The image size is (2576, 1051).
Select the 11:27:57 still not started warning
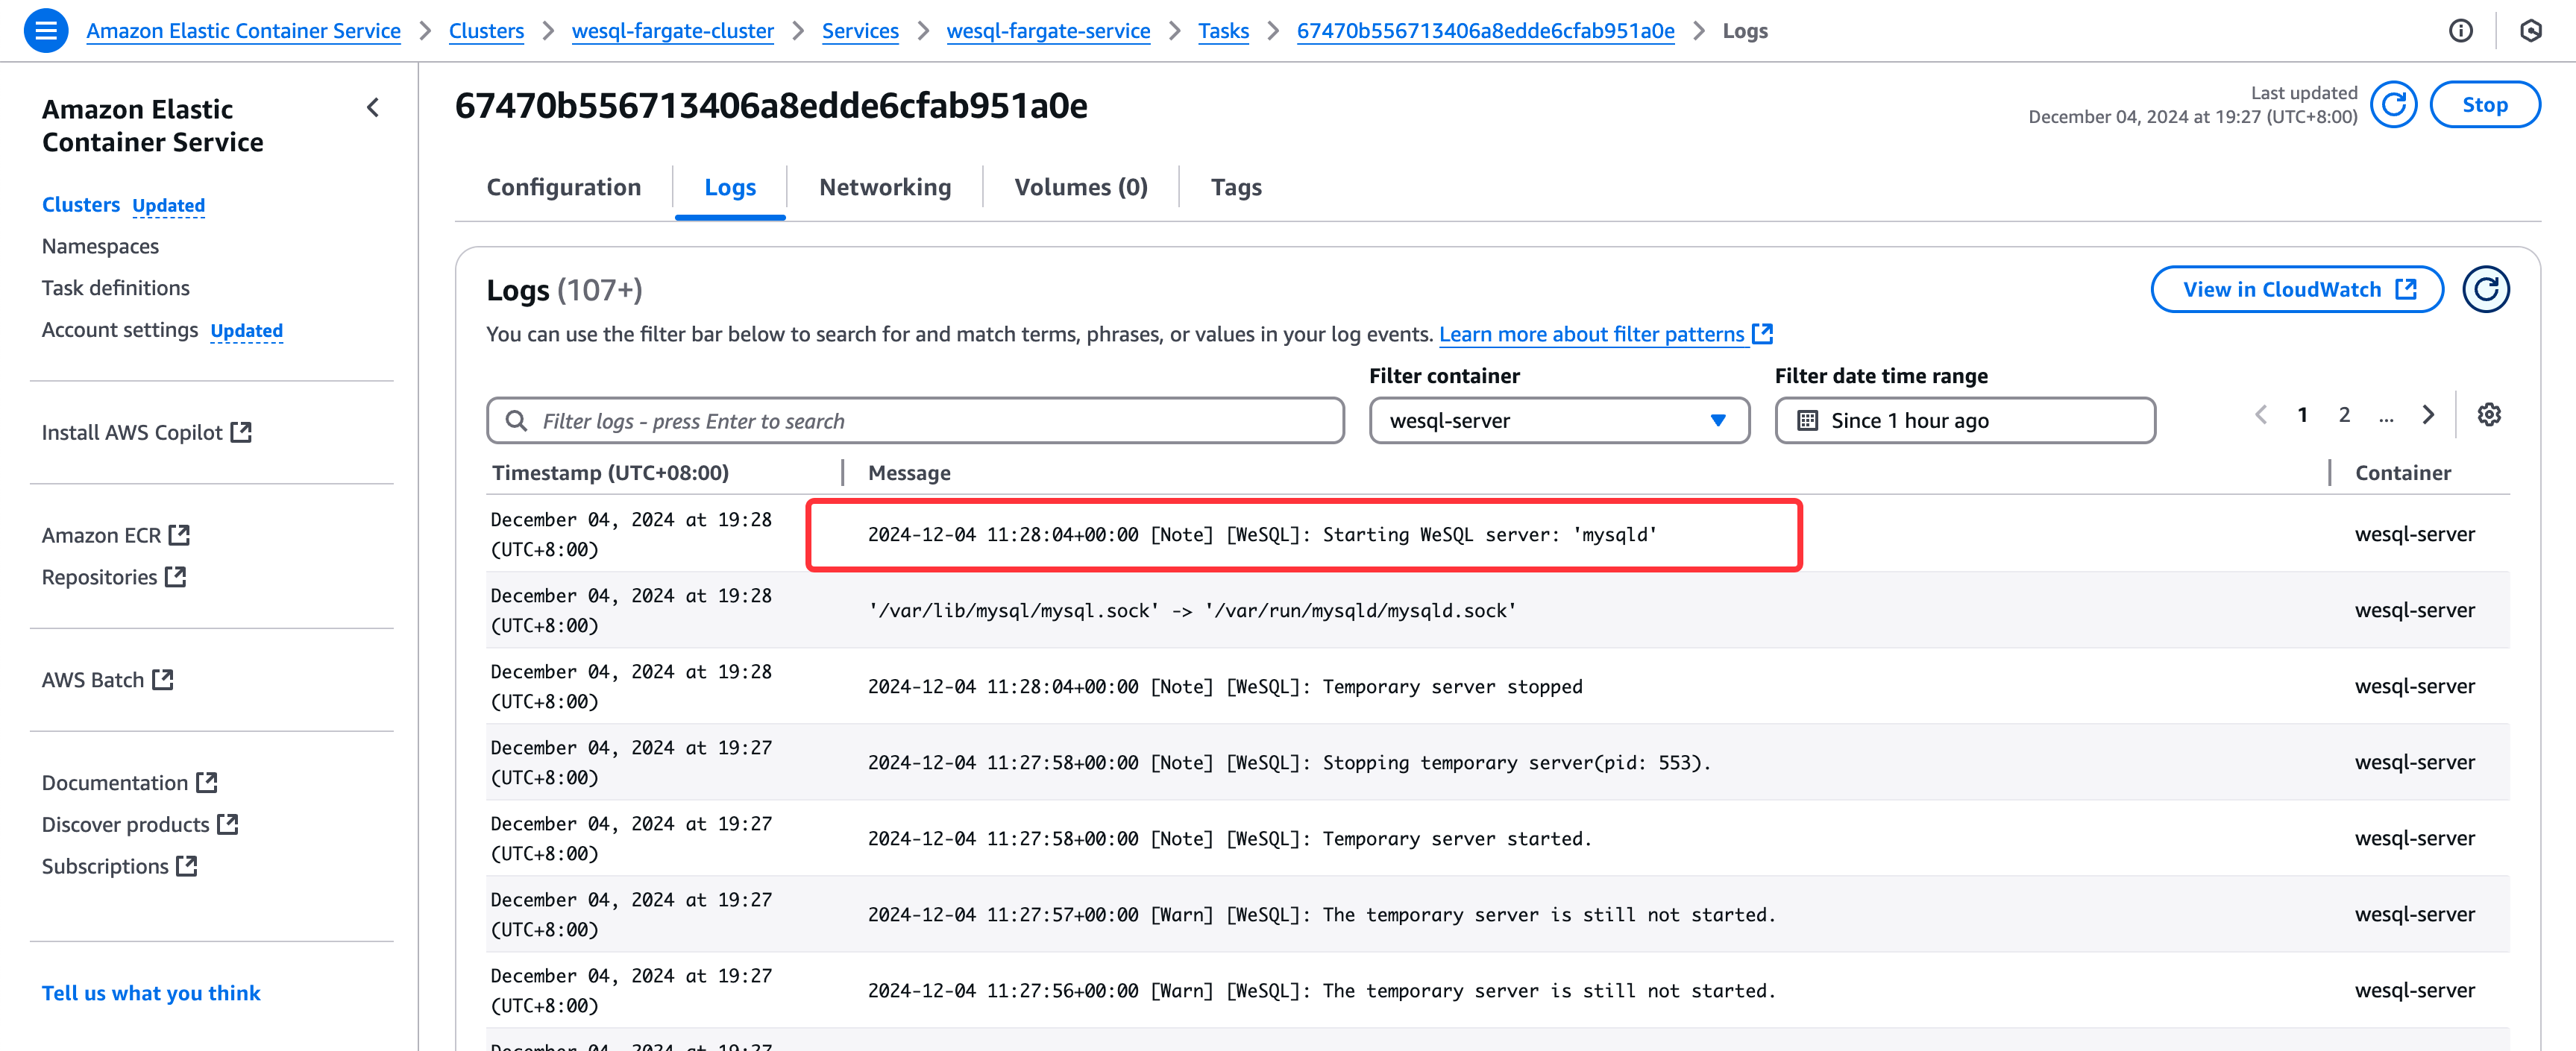(1321, 914)
